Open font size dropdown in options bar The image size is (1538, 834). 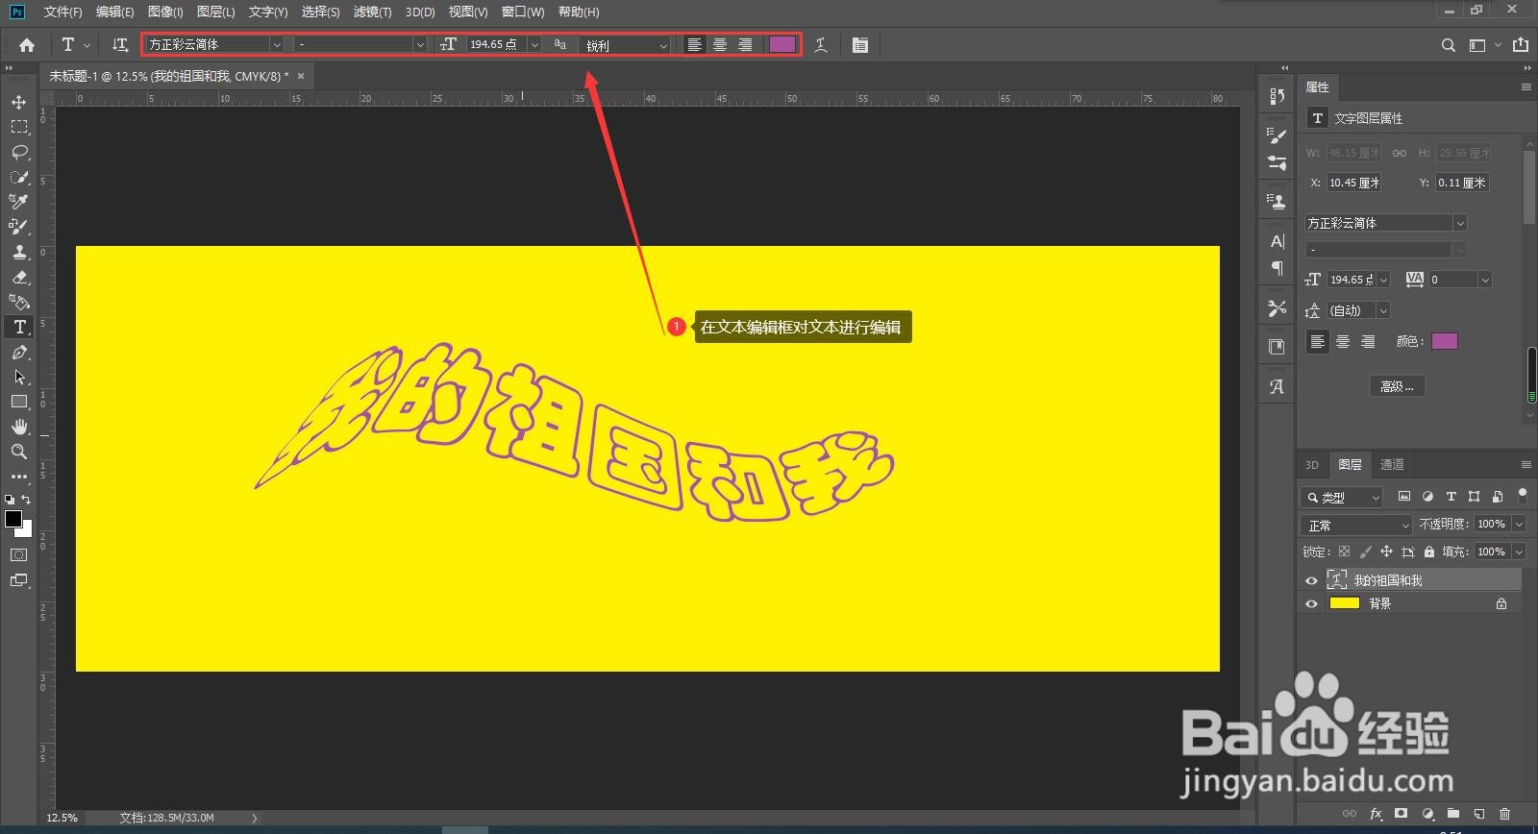click(534, 45)
